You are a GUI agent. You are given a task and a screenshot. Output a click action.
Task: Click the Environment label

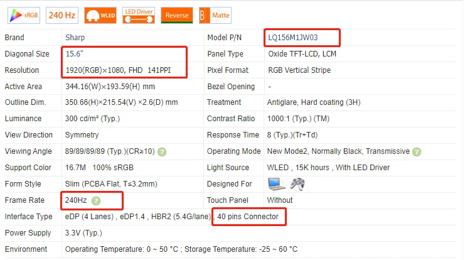click(x=26, y=249)
